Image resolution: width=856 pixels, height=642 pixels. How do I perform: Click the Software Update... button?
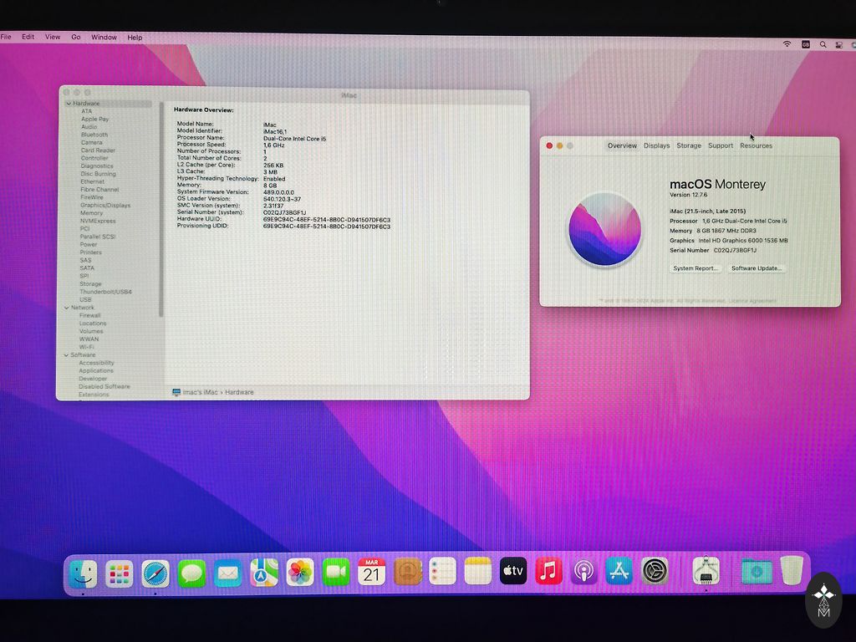click(x=756, y=268)
